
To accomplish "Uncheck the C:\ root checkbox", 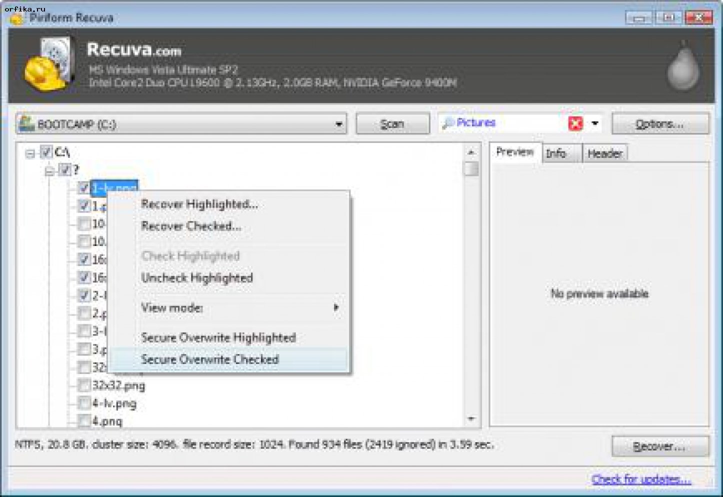I will click(46, 152).
